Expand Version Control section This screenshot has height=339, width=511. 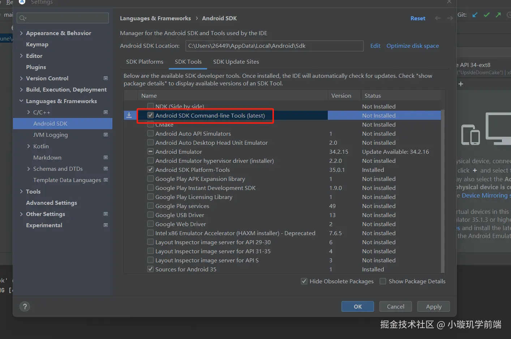[x=21, y=78]
